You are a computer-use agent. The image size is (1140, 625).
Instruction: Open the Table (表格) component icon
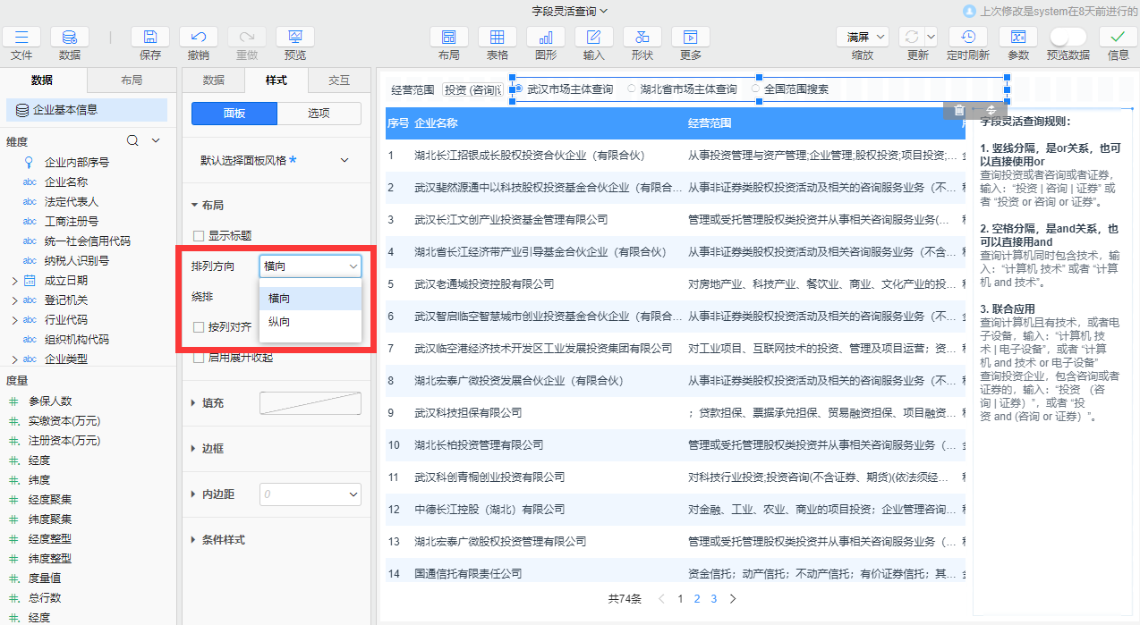(497, 38)
